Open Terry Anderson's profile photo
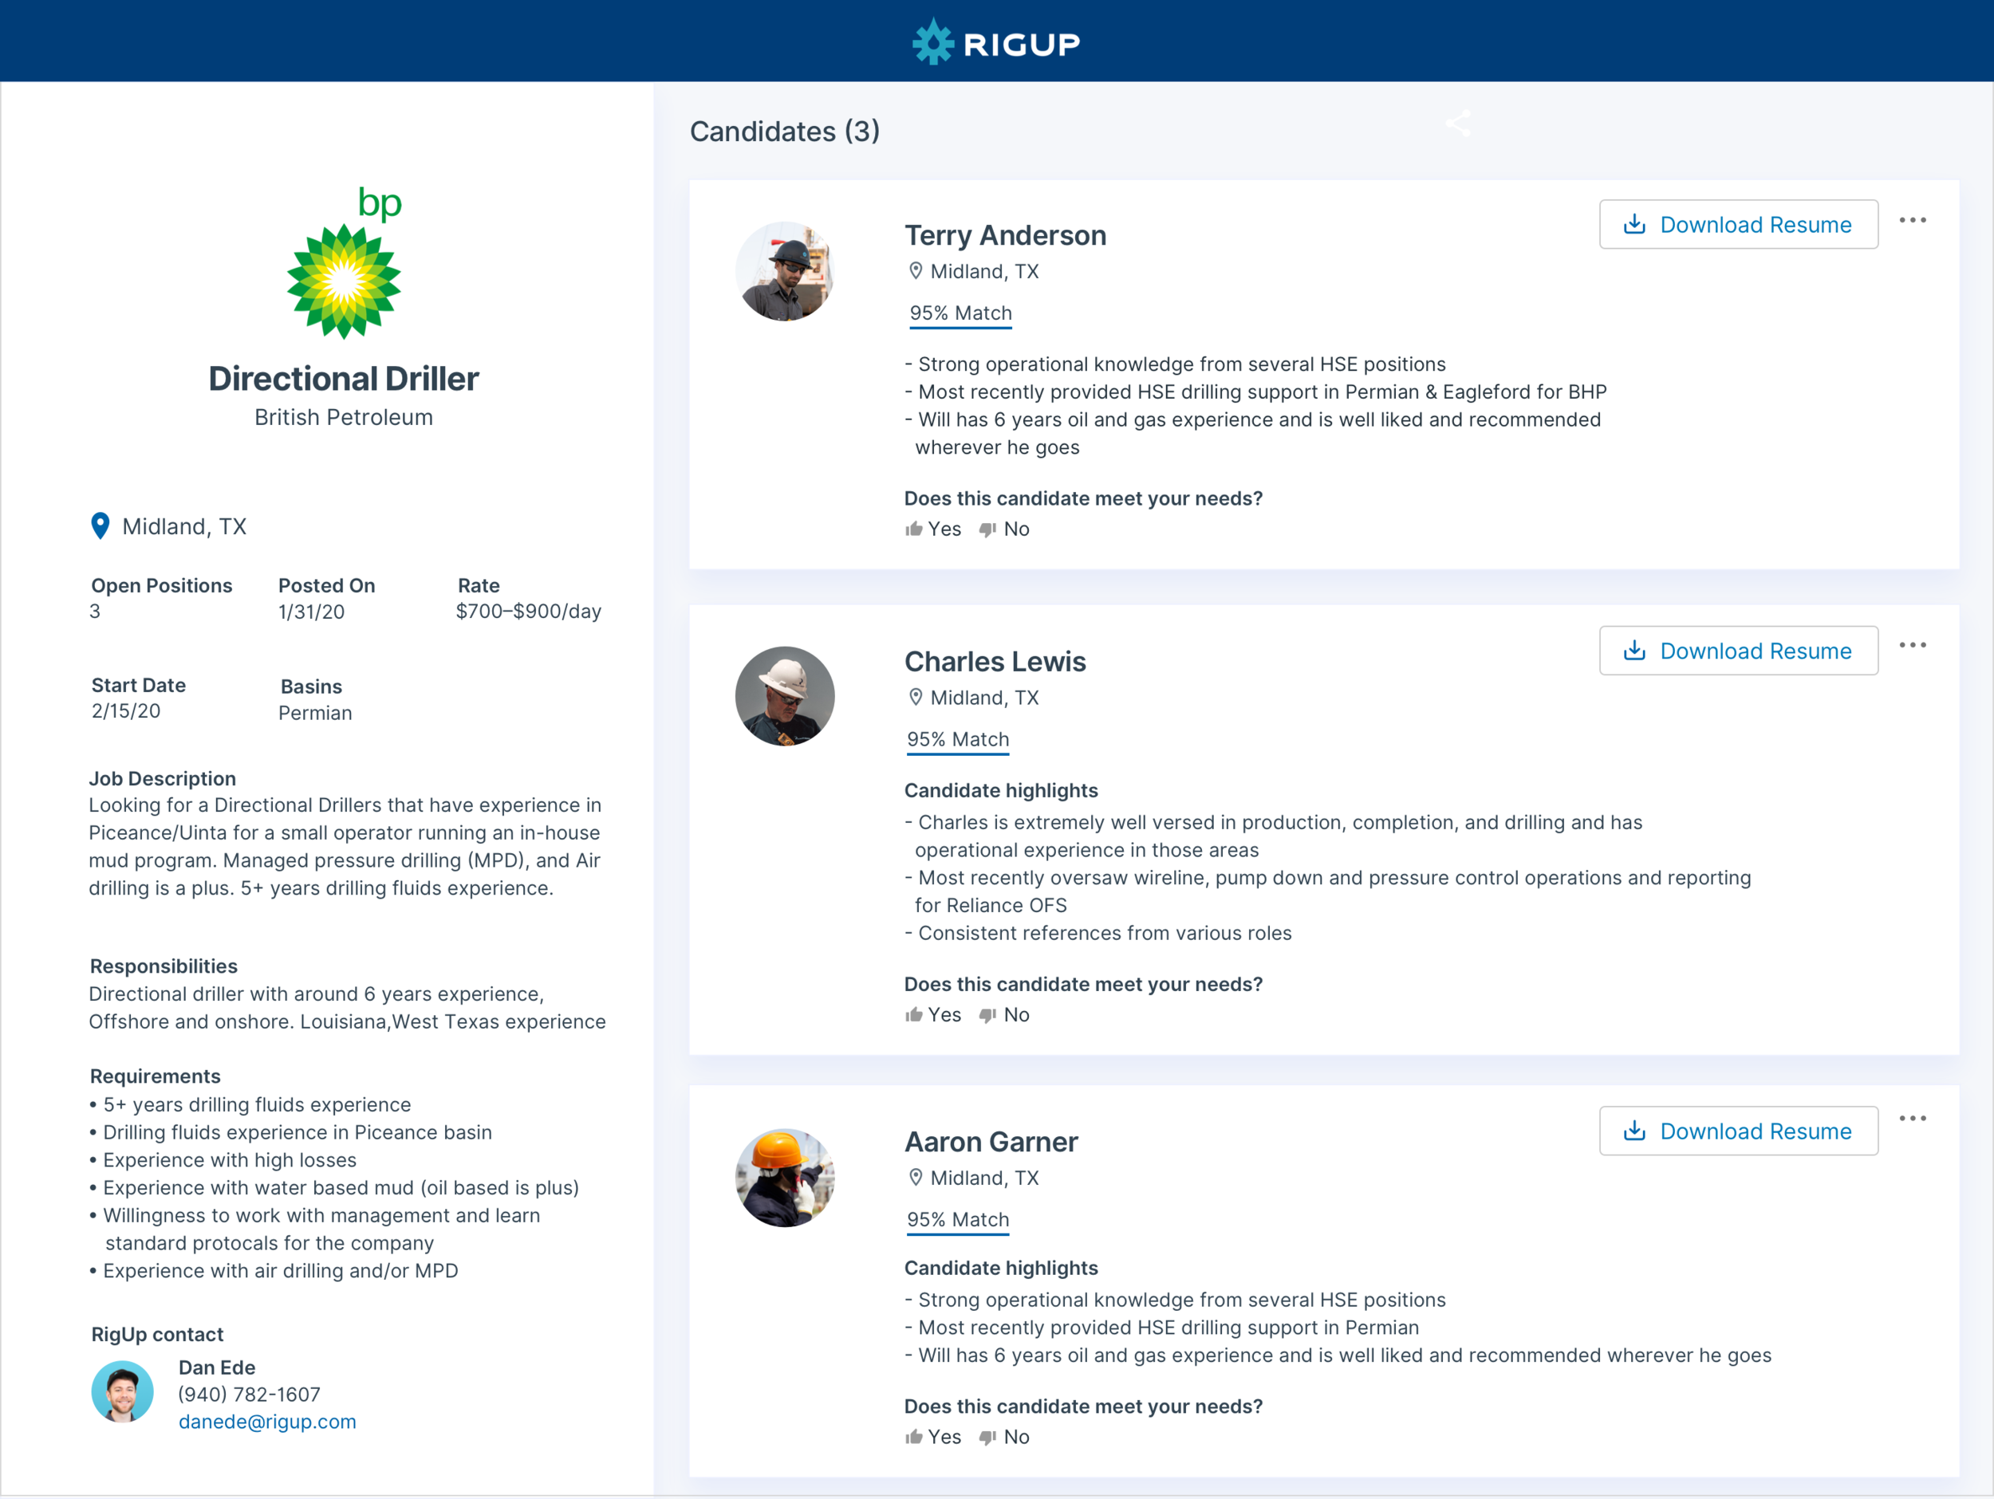The width and height of the screenshot is (1994, 1499). [x=785, y=271]
